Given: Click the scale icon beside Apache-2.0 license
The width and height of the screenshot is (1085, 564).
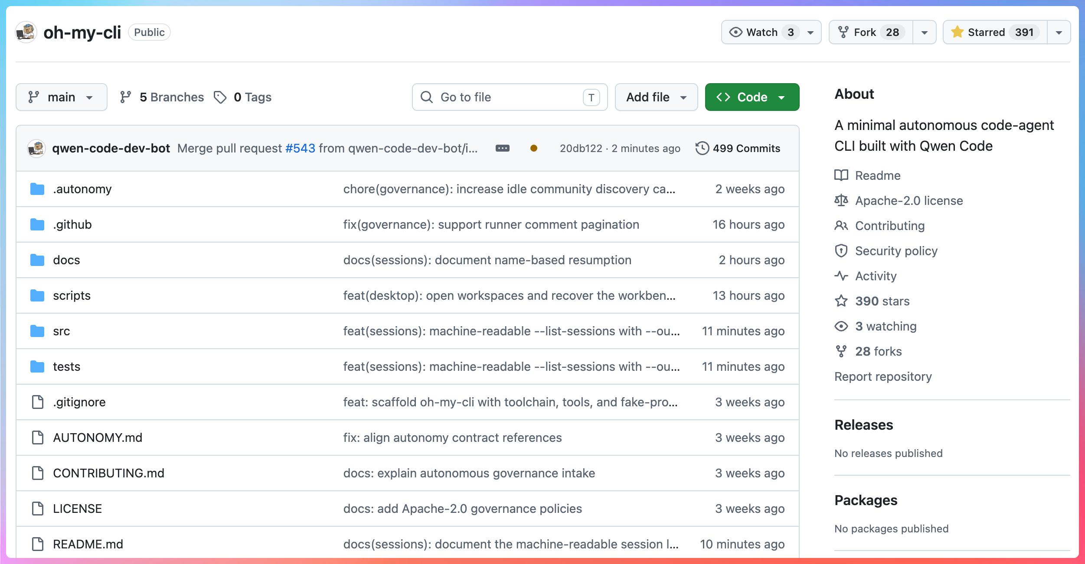Looking at the screenshot, I should (841, 201).
